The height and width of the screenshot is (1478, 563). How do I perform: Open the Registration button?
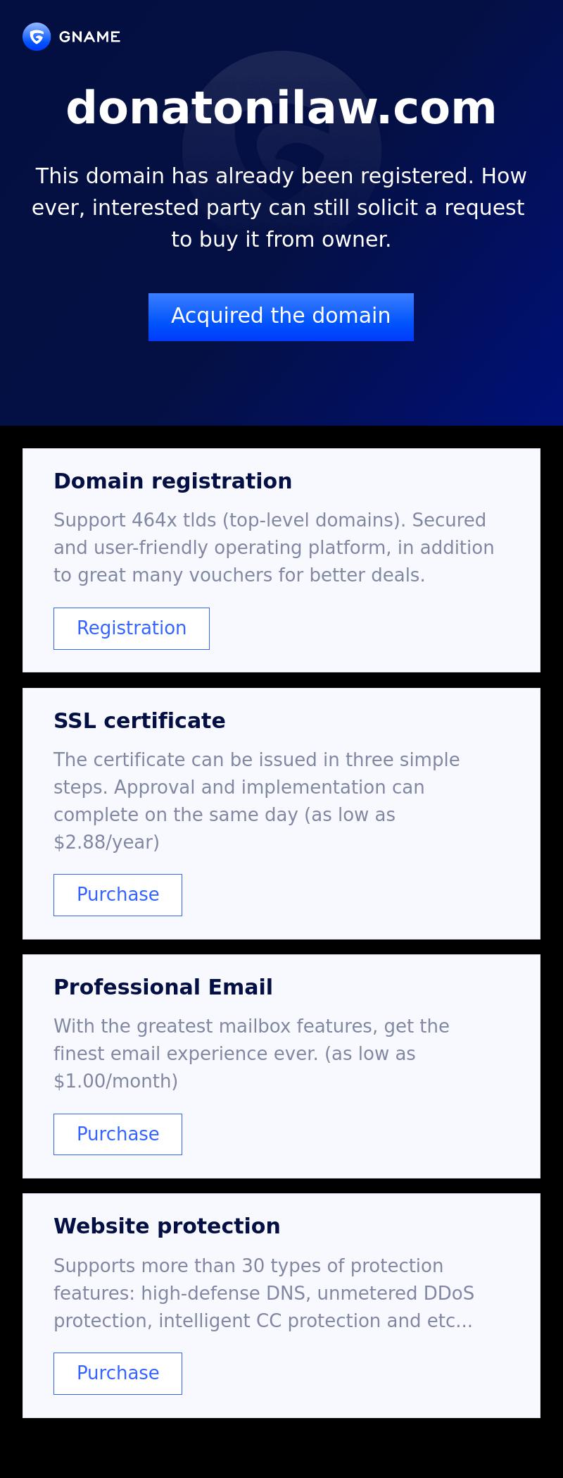pos(132,628)
